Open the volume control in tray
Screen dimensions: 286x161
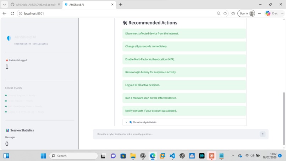click(252, 156)
